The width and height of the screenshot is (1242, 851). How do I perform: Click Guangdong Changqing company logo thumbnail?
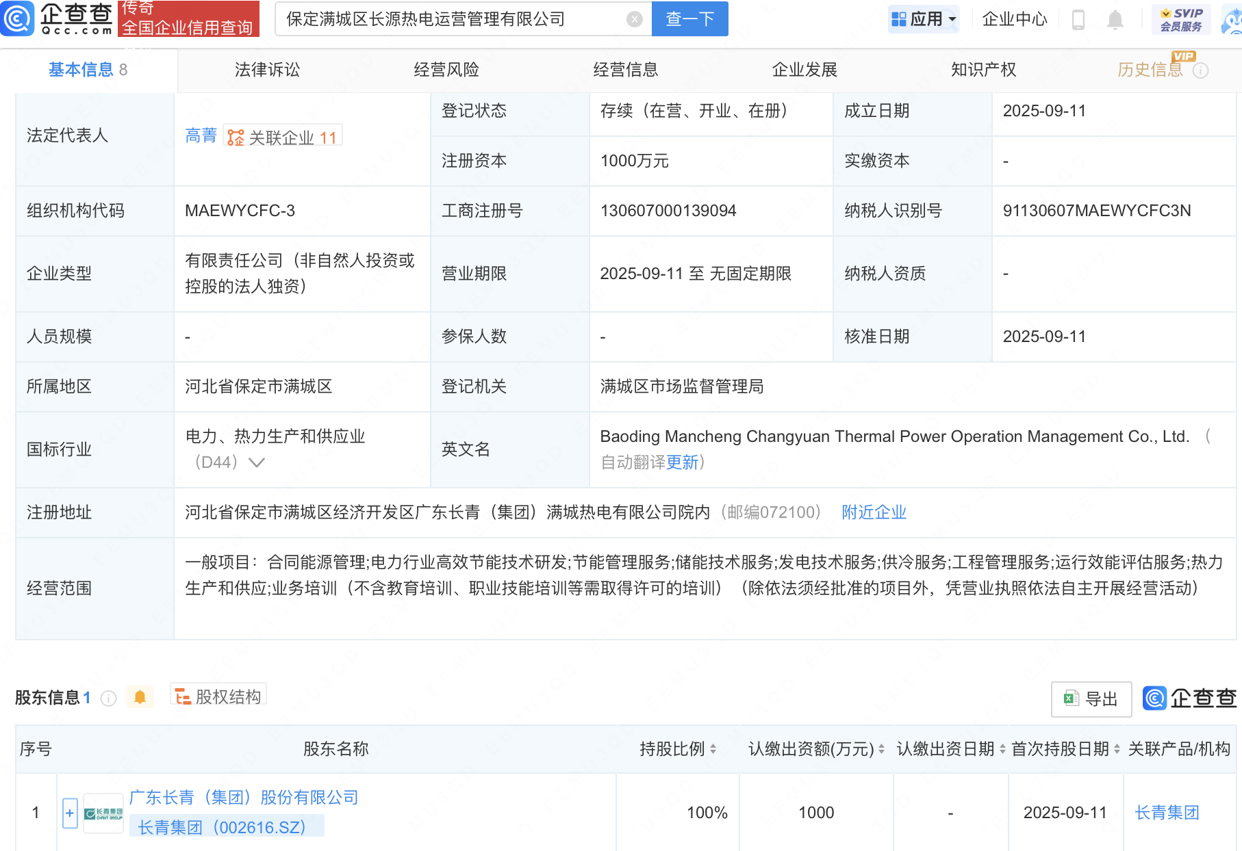pyautogui.click(x=103, y=813)
